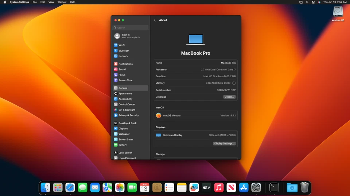Open Reminders from the Dock
The image size is (350, 196).
point(169,188)
